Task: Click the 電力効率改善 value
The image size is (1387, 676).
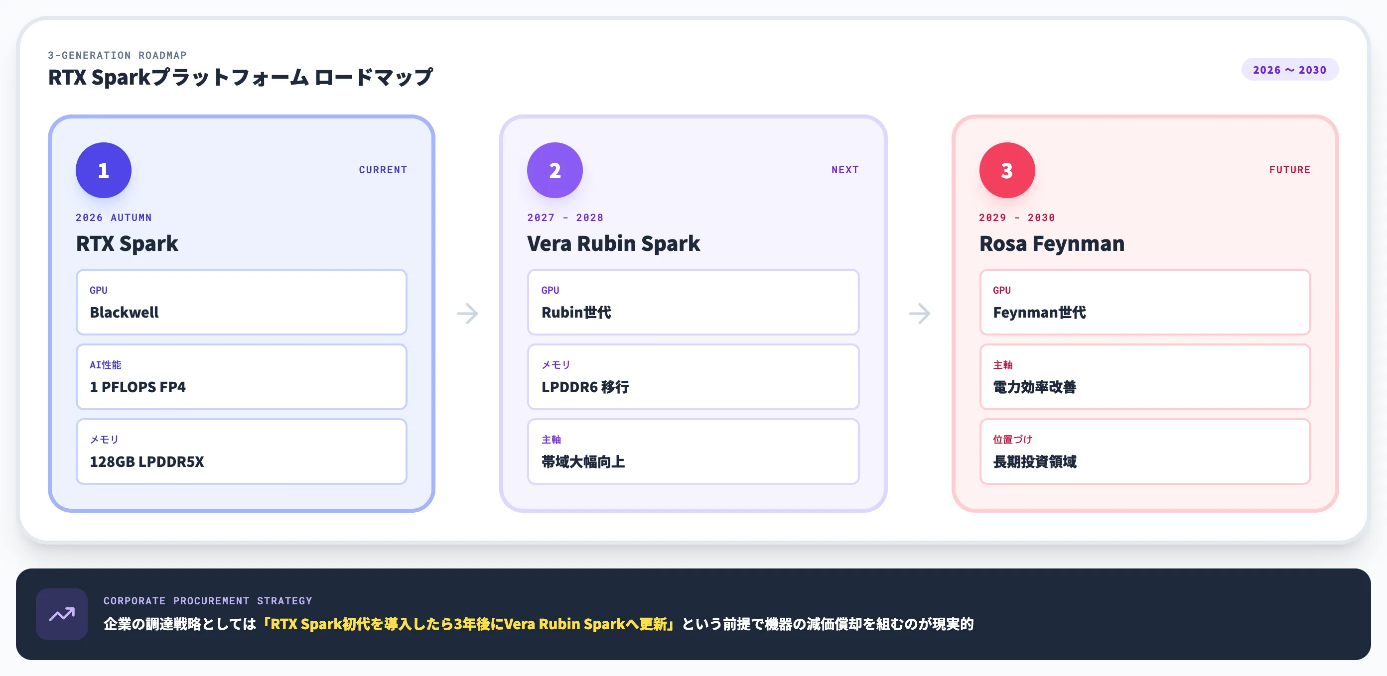Action: (x=1034, y=387)
